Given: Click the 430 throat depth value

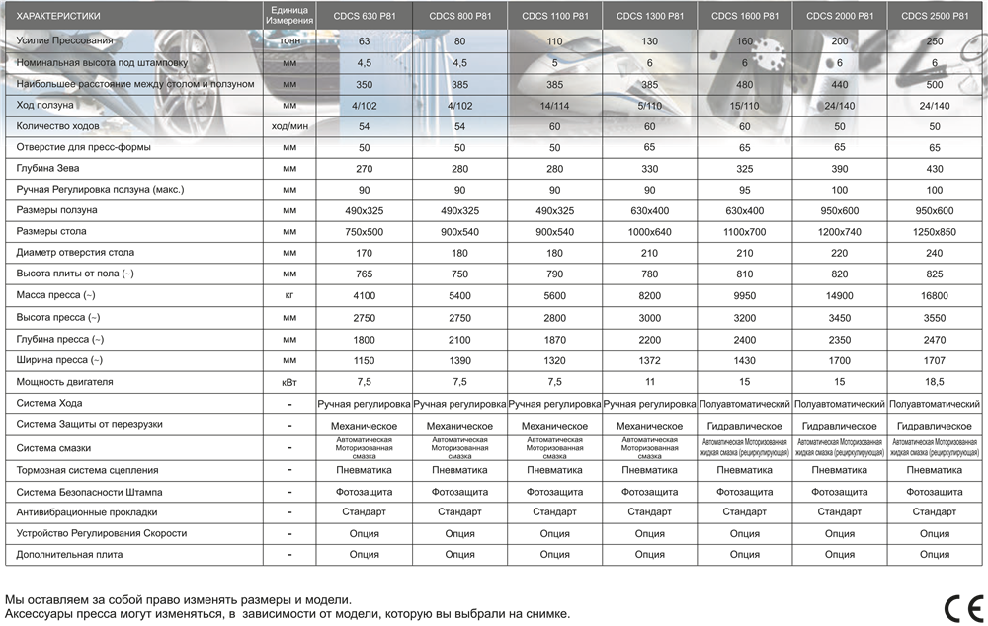Looking at the screenshot, I should click(x=935, y=169).
